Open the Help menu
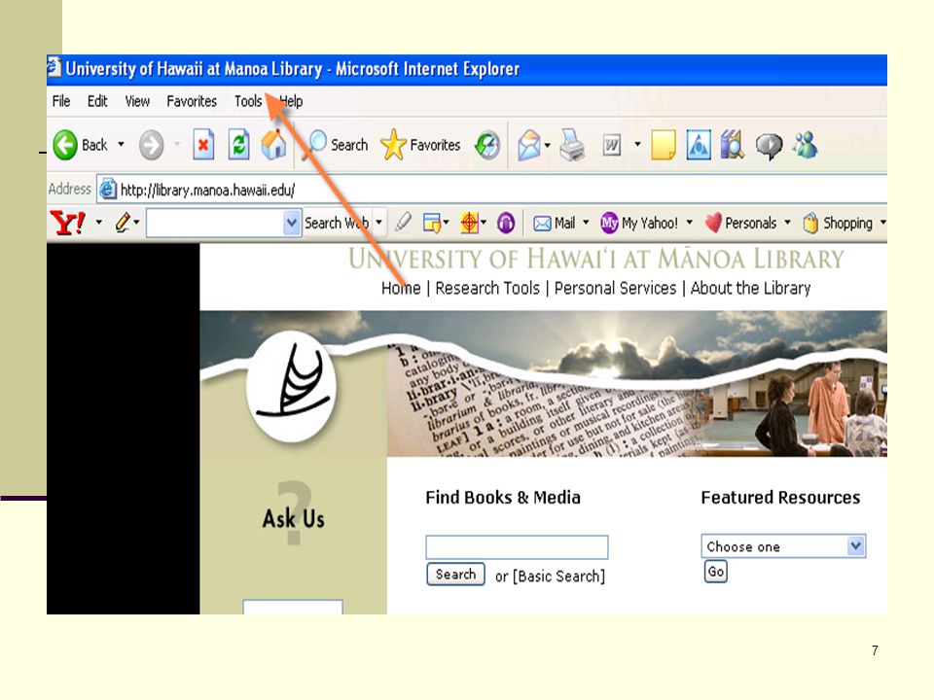Image resolution: width=934 pixels, height=700 pixels. click(x=291, y=101)
